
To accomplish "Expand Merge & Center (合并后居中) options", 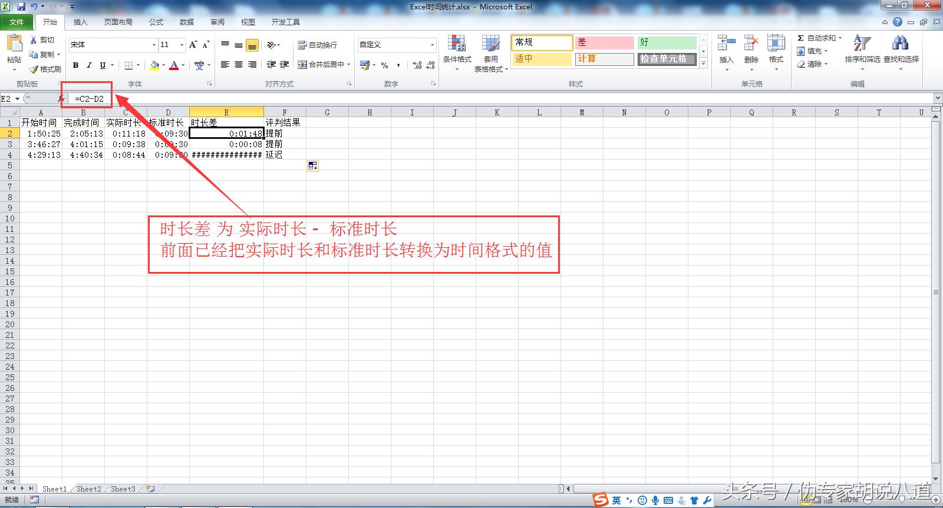I will 349,65.
